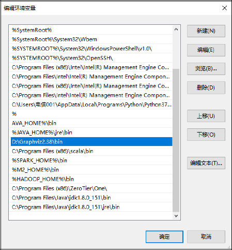The image size is (232, 250).
Task: Select the ZeroTier\One\ path entry
Action: pos(91,188)
